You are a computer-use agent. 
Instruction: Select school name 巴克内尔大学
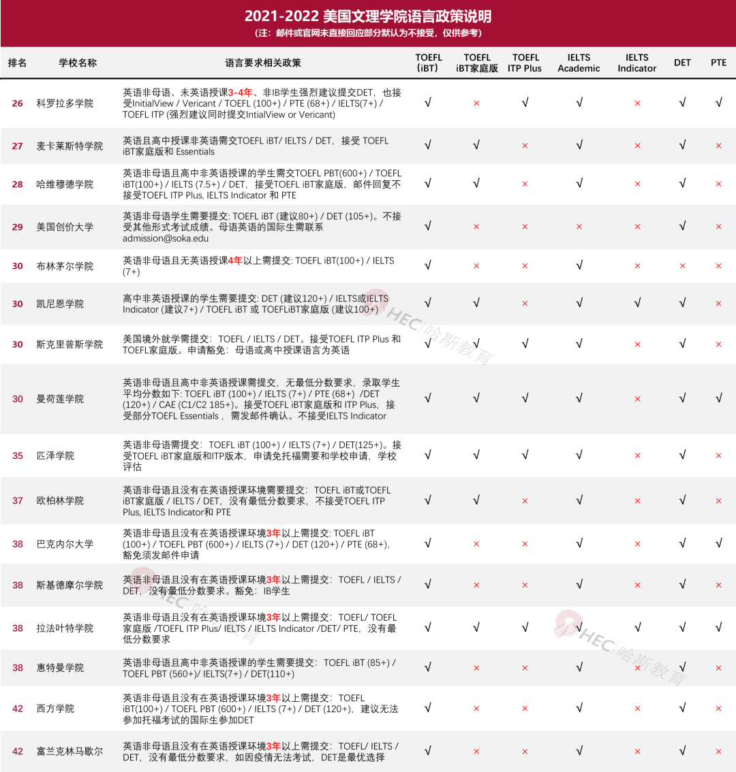[65, 544]
